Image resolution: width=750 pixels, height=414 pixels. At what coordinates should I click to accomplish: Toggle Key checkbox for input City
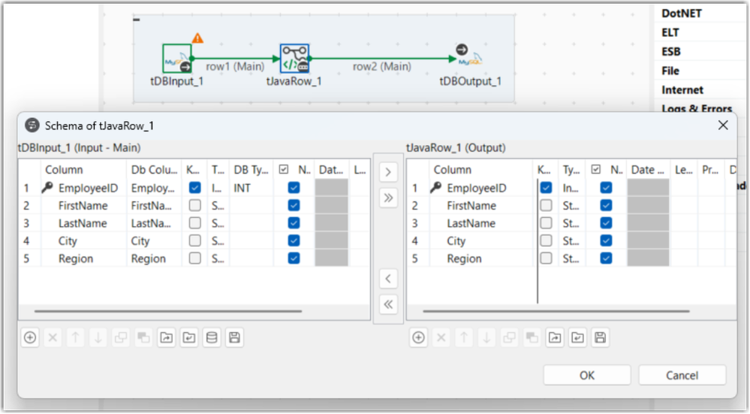[194, 240]
